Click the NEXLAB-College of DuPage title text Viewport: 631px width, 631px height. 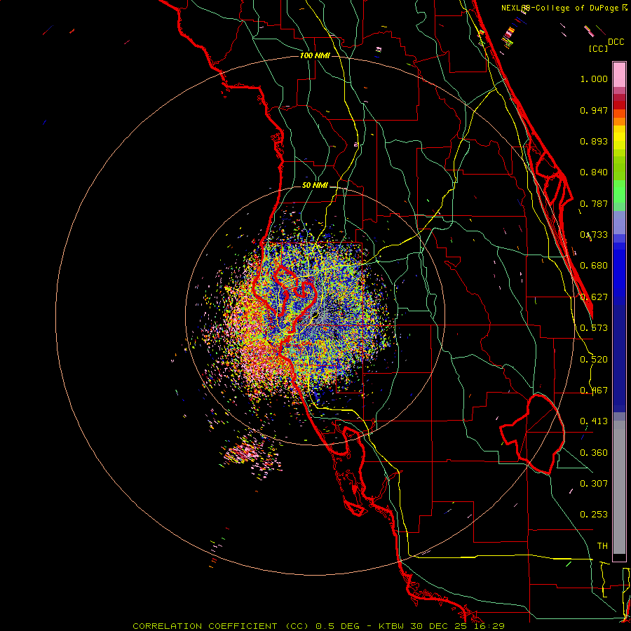[561, 8]
